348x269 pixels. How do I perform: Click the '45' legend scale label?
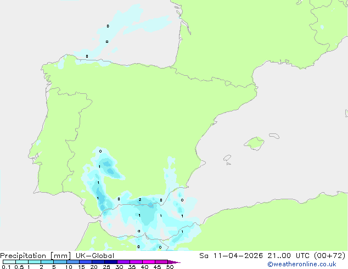157,267
